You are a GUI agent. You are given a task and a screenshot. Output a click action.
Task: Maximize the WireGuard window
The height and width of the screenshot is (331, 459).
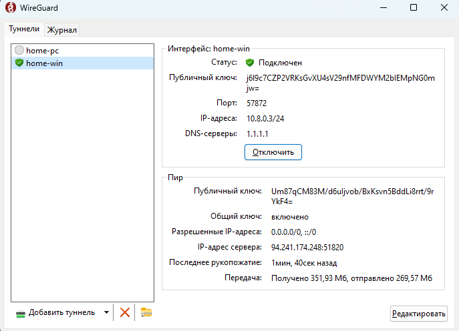coord(413,8)
